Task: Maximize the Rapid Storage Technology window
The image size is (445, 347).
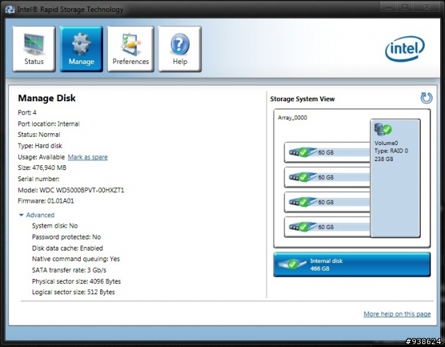Action: (x=405, y=7)
